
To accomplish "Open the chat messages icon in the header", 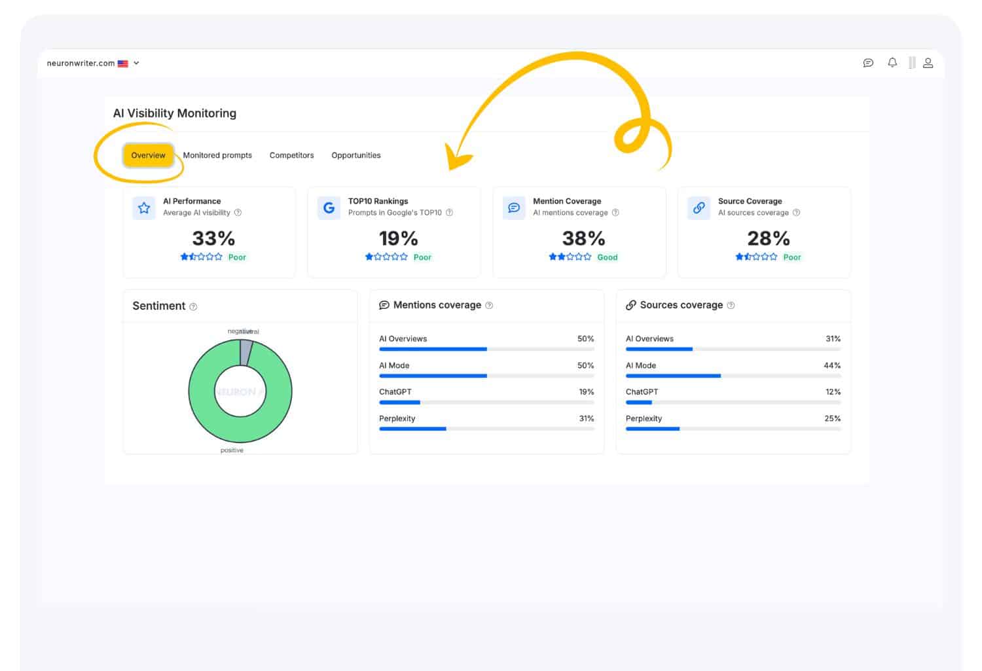I will (x=868, y=63).
